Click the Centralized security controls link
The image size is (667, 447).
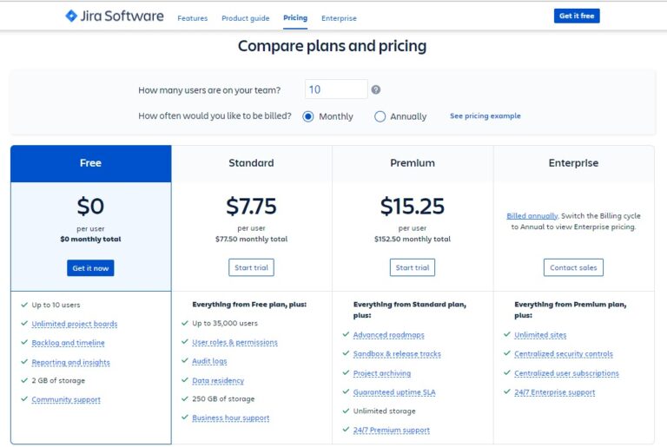(x=564, y=354)
